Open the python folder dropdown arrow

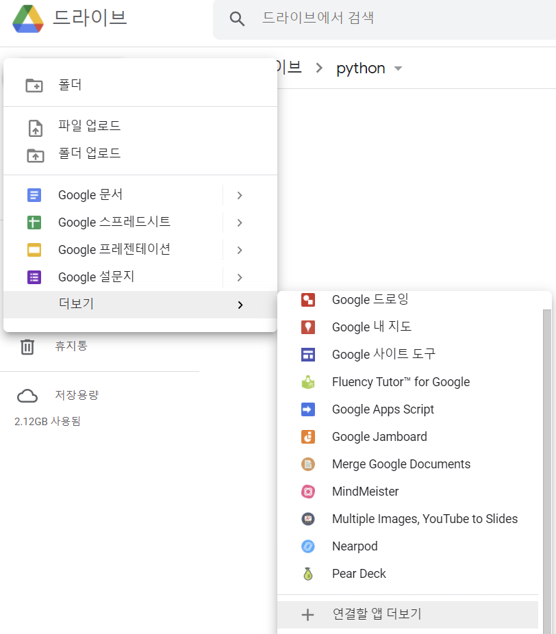coord(399,68)
